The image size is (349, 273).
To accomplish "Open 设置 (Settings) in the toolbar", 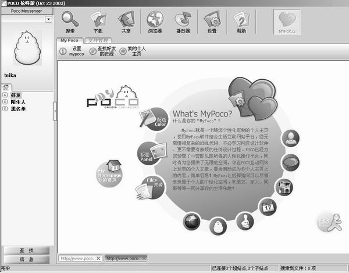I will pos(212,22).
